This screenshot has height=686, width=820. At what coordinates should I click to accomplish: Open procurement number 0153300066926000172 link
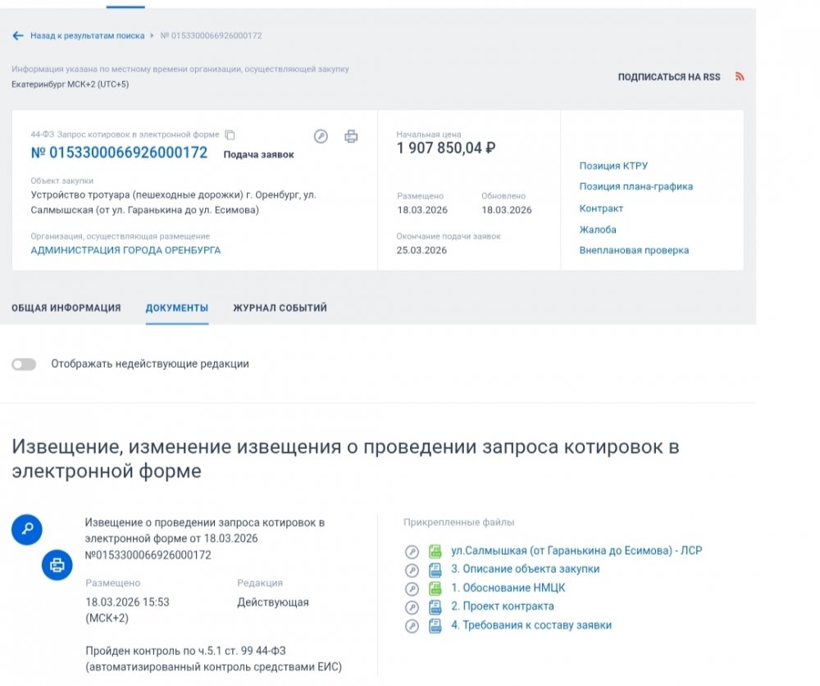click(x=119, y=153)
